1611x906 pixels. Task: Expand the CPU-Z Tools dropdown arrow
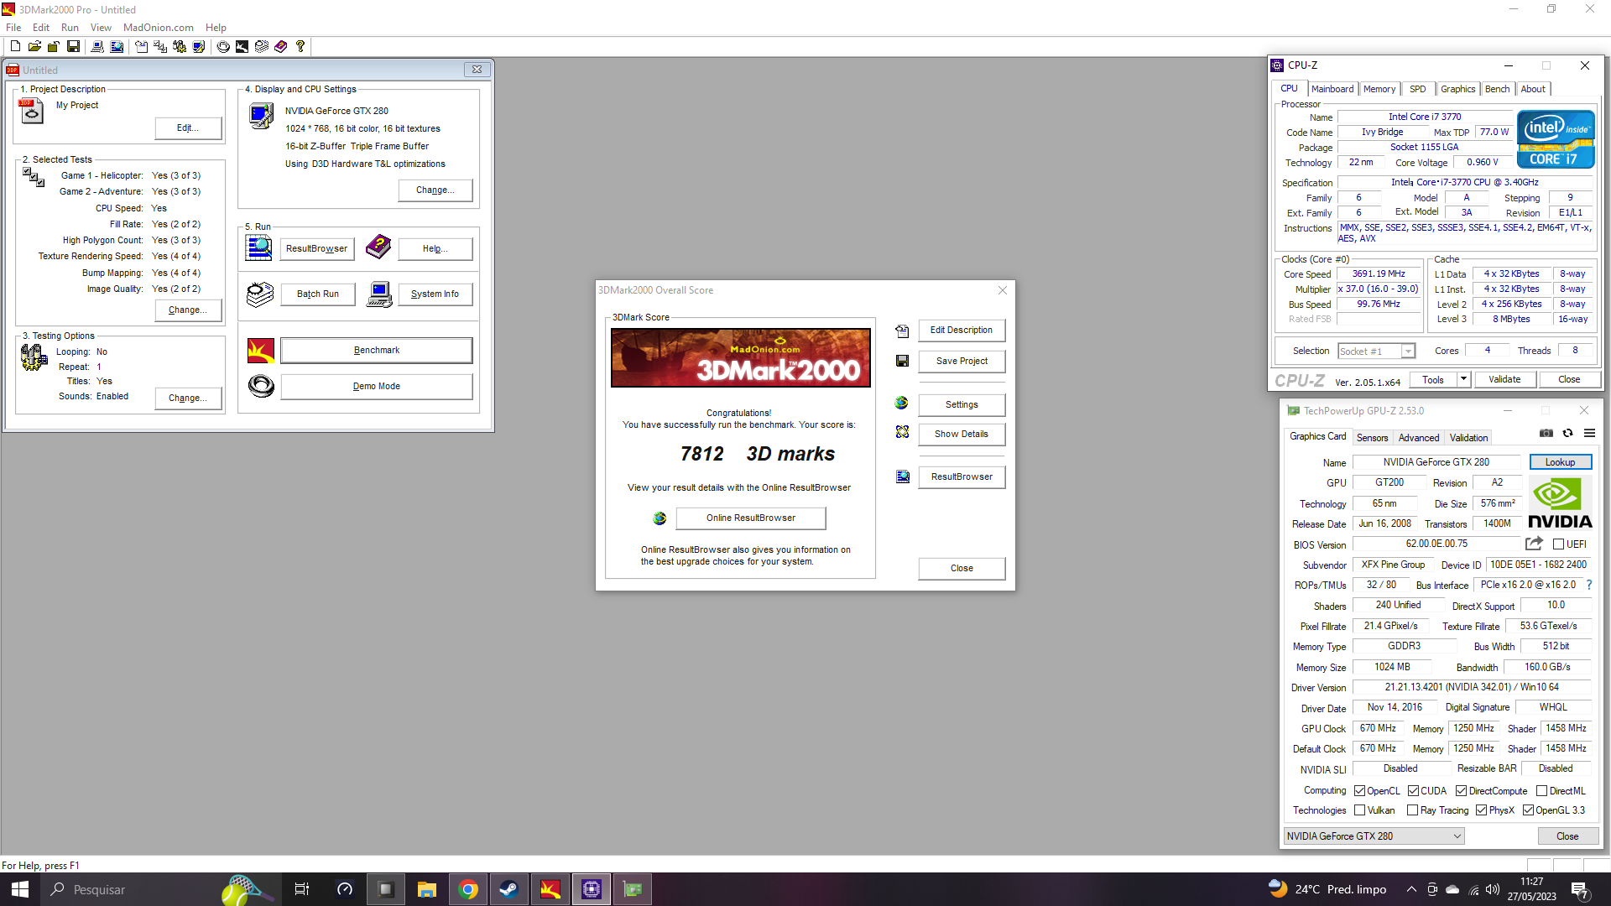pos(1463,379)
